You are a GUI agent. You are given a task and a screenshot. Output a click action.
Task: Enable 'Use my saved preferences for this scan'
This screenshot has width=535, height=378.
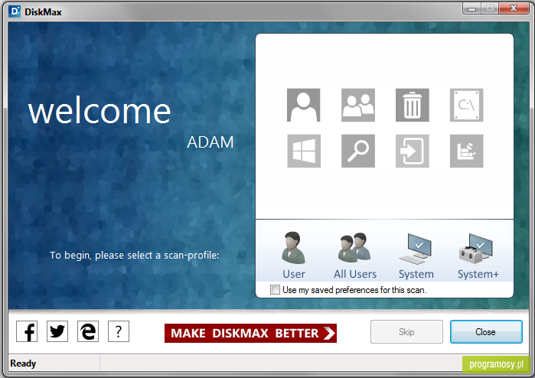275,290
